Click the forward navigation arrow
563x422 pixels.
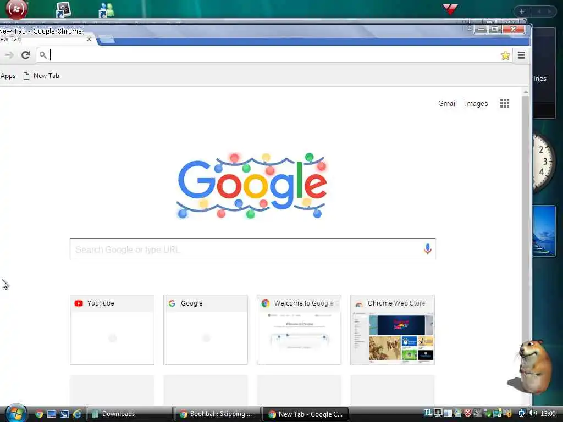(x=9, y=55)
